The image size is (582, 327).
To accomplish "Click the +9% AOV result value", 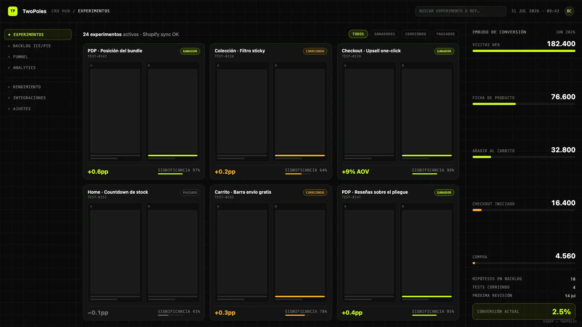I will tap(355, 172).
